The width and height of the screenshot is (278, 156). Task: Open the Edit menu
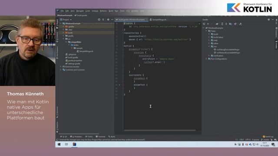click(x=67, y=11)
